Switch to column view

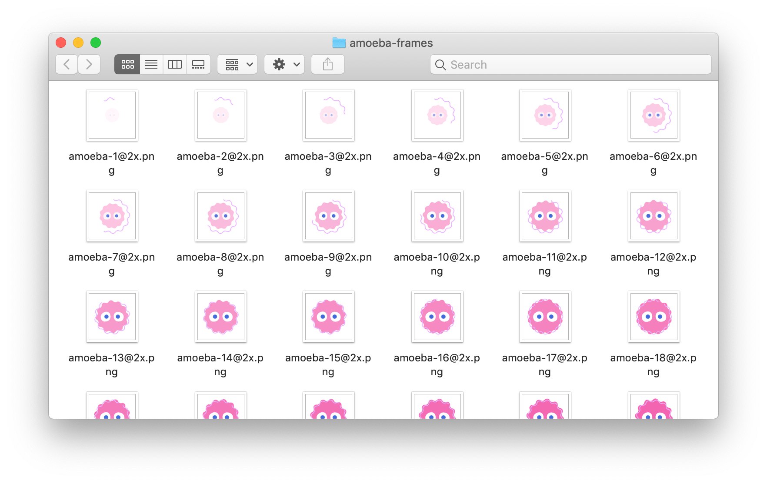pyautogui.click(x=175, y=64)
